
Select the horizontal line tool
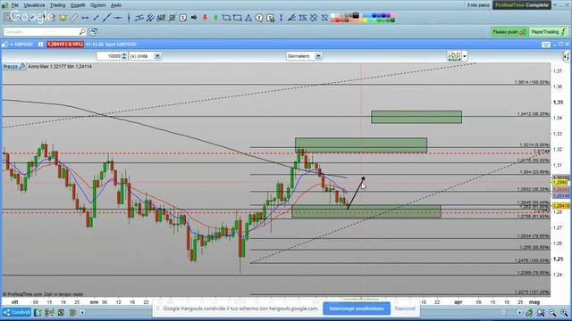(117, 18)
